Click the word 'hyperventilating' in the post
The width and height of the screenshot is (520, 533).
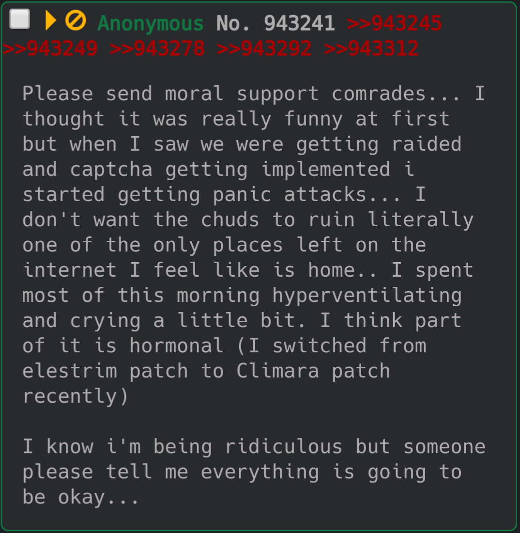coord(367,296)
